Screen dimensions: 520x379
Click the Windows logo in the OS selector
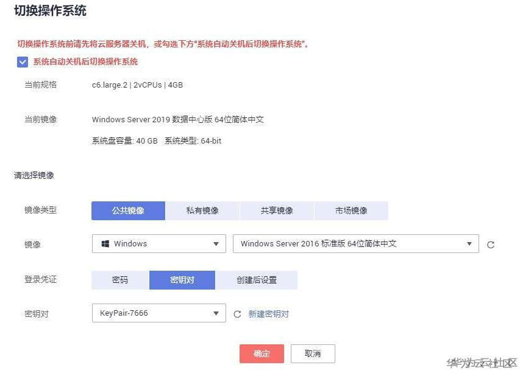click(x=105, y=244)
